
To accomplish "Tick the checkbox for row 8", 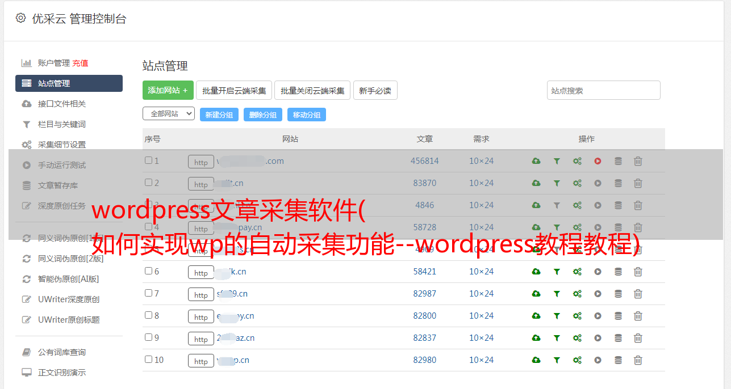I will (148, 315).
